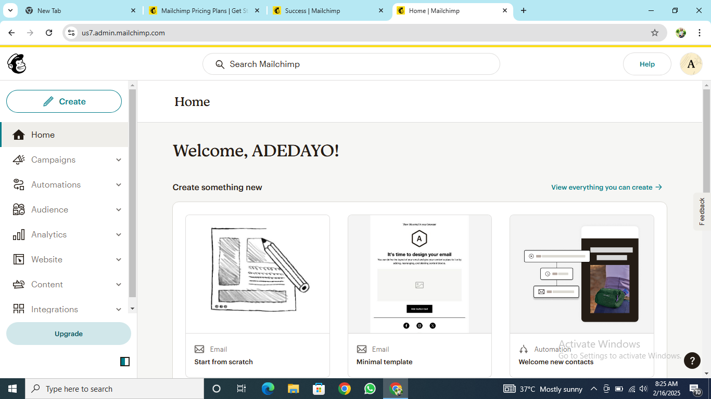The width and height of the screenshot is (711, 399).
Task: Open the Cortana circle on the taskbar
Action: (x=217, y=389)
